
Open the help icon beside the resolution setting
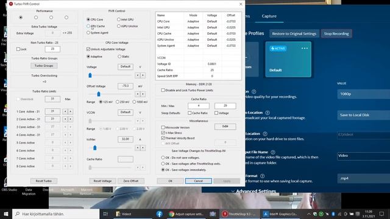(x=253, y=92)
